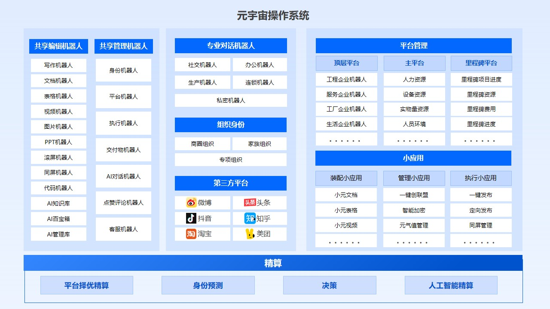Click the AI管理库 item

coord(58,234)
